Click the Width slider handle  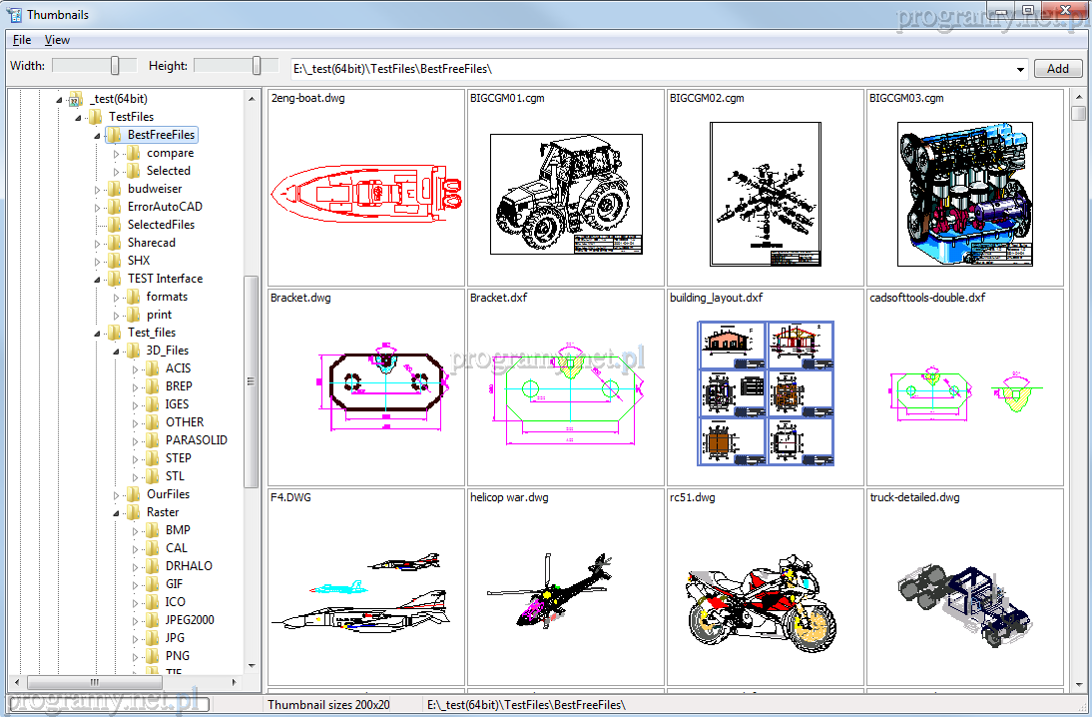(x=116, y=66)
